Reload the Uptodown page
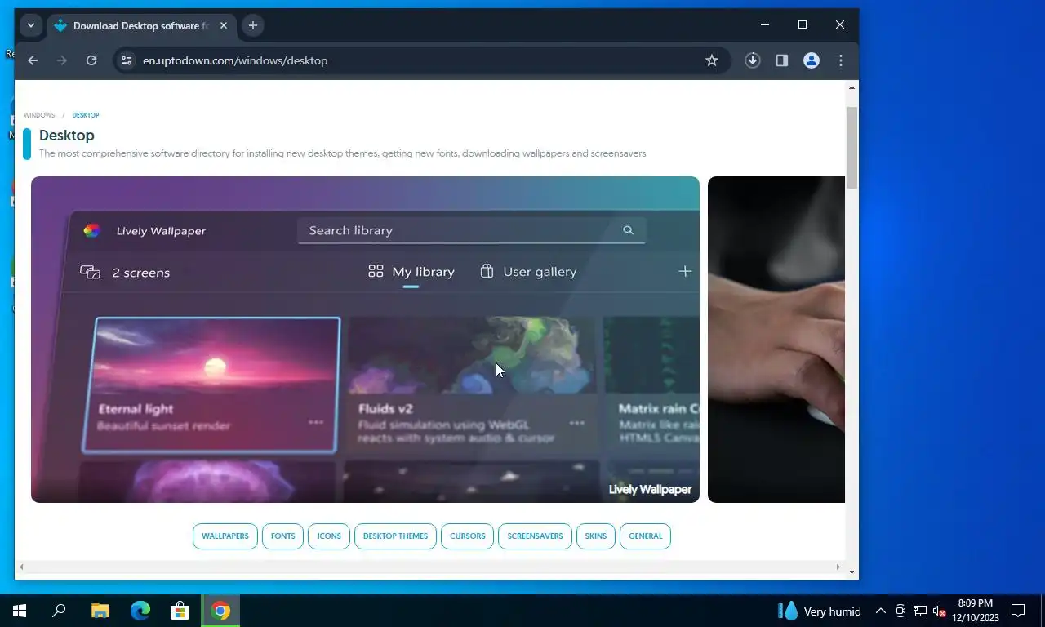 (91, 60)
